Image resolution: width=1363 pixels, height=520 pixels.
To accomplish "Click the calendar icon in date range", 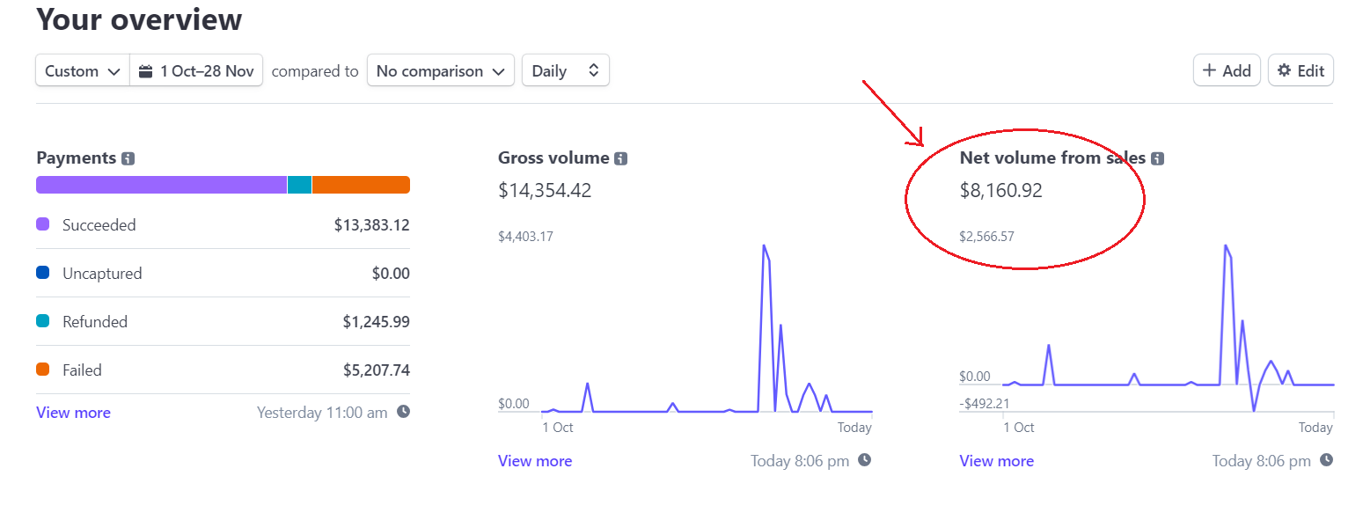I will (x=146, y=71).
